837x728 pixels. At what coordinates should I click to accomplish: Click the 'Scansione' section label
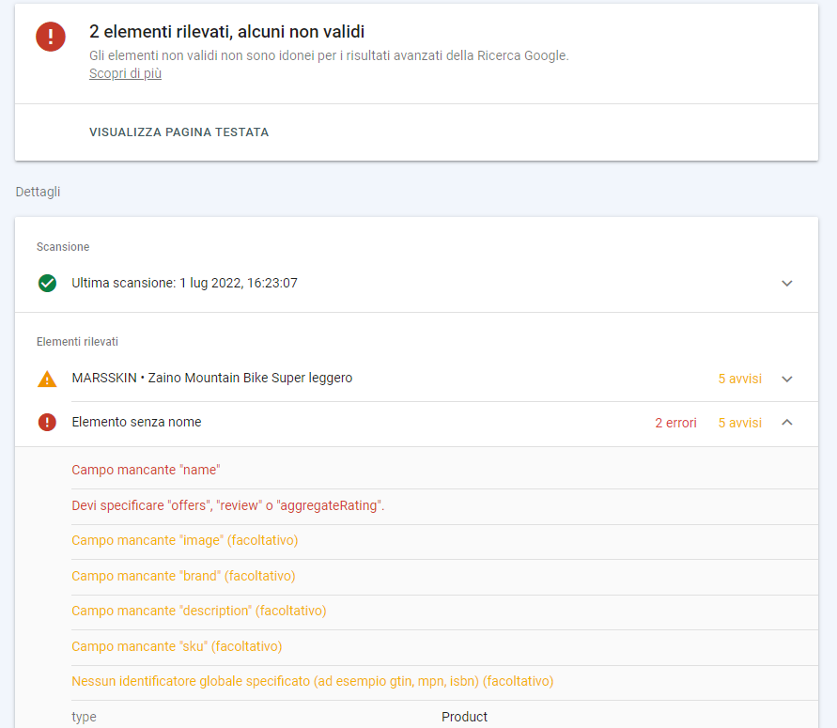click(63, 247)
